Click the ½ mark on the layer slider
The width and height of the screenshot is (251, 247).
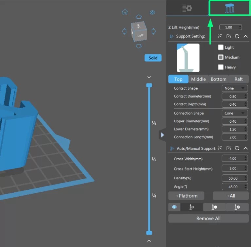pos(154,159)
